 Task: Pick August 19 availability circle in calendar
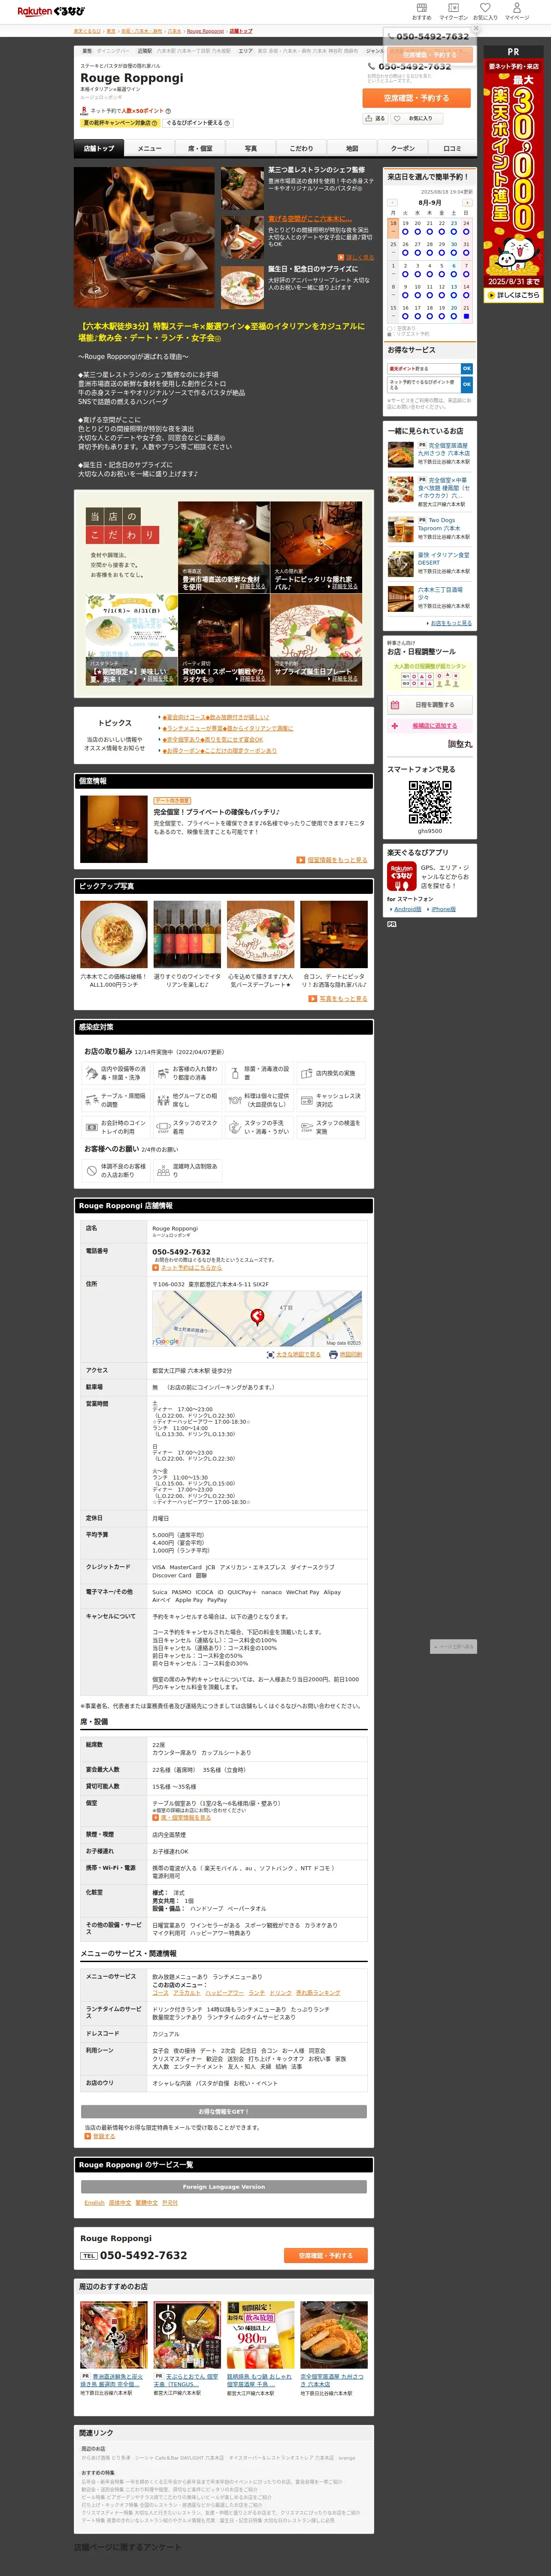click(405, 231)
